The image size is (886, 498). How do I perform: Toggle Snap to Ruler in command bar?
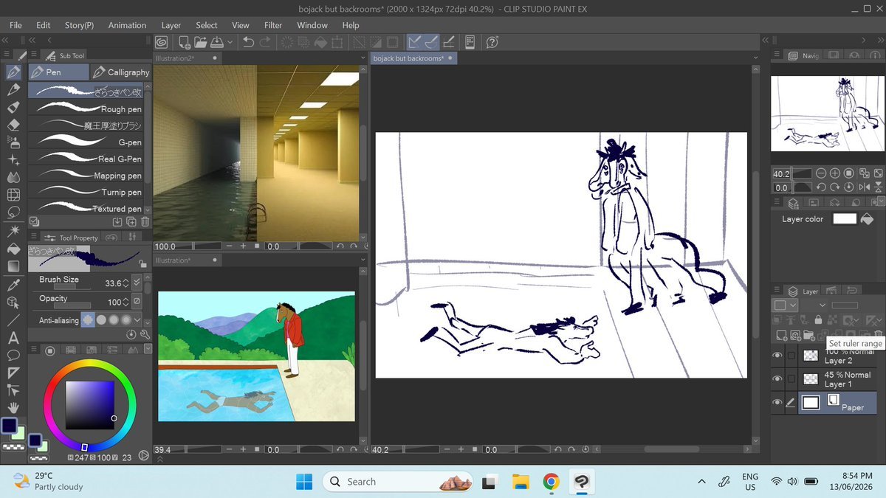(415, 42)
